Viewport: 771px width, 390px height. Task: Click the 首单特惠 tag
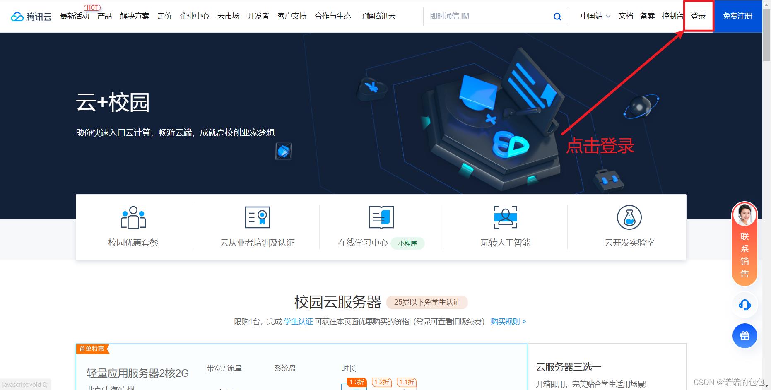click(92, 349)
